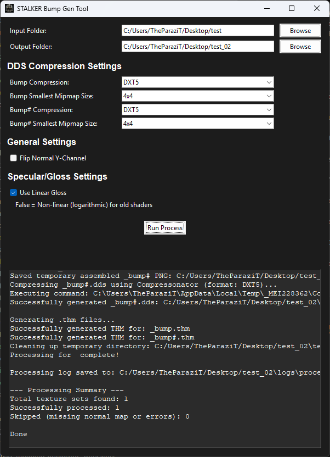Minimize the Bump Gen Tool window
Screen dimensions: 330x457
click(266, 9)
